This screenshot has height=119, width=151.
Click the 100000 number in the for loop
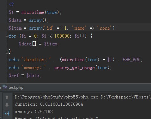62,36
